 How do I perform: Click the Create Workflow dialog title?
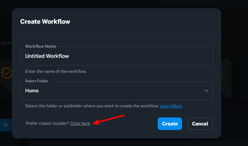click(45, 22)
